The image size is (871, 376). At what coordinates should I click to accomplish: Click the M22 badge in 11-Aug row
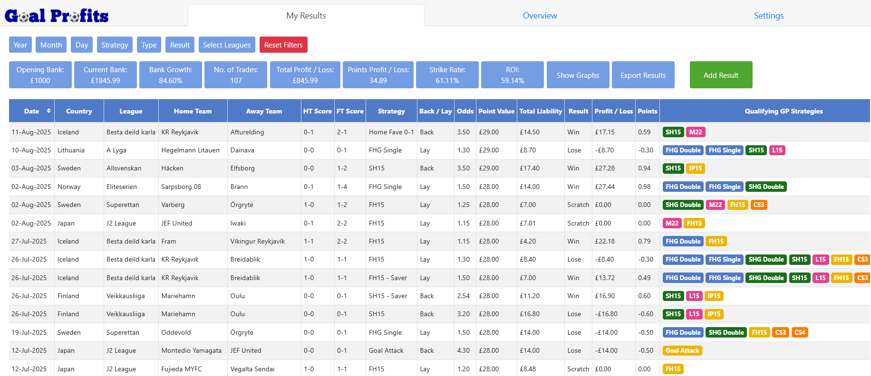[696, 132]
